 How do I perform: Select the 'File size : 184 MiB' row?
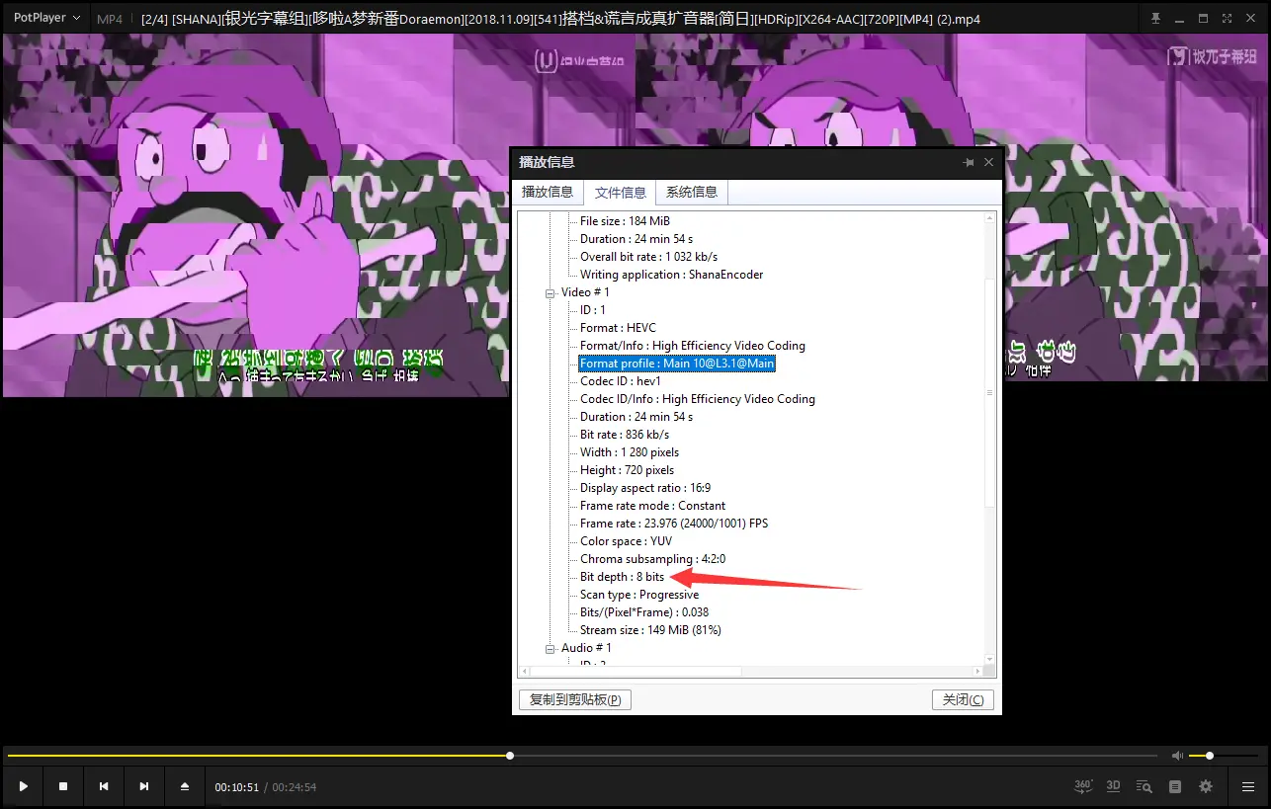pos(625,221)
